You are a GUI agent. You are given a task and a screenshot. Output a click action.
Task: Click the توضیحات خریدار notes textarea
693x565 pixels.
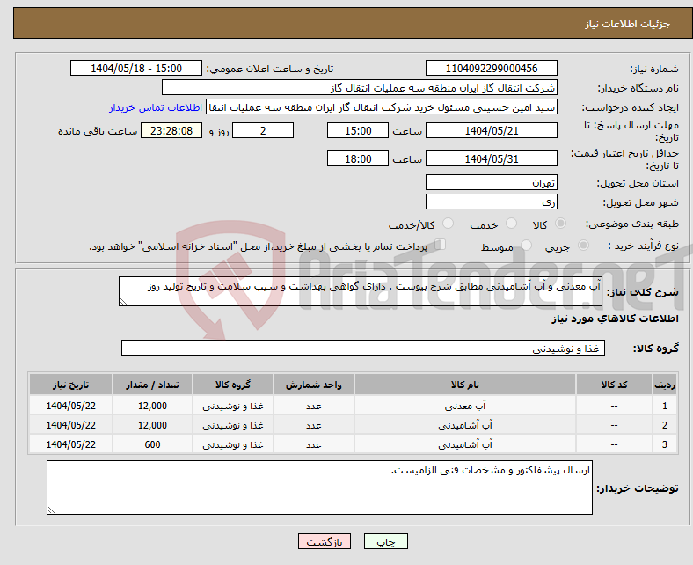319,488
